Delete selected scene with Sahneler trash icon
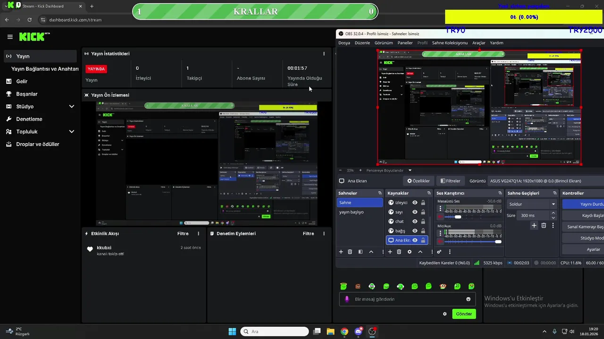The height and width of the screenshot is (339, 604). coord(350,252)
